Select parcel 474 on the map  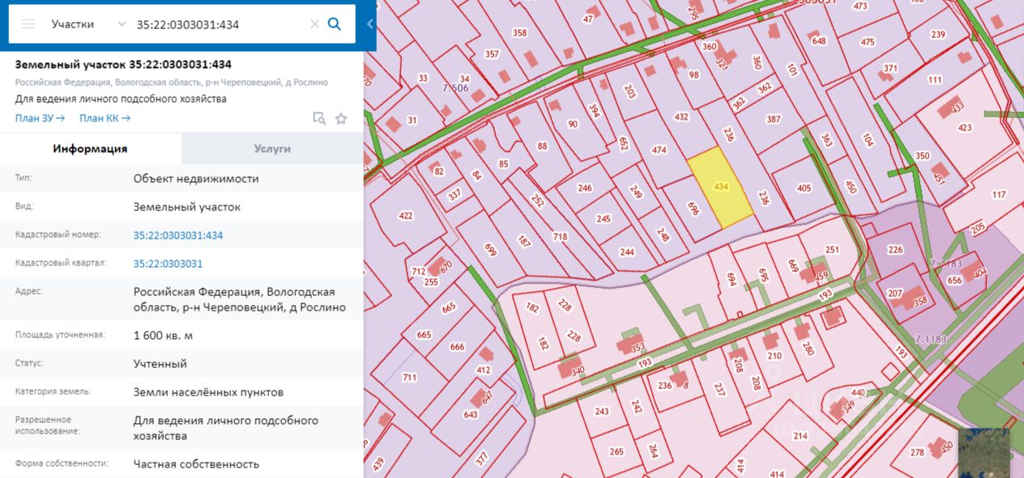[x=659, y=150]
